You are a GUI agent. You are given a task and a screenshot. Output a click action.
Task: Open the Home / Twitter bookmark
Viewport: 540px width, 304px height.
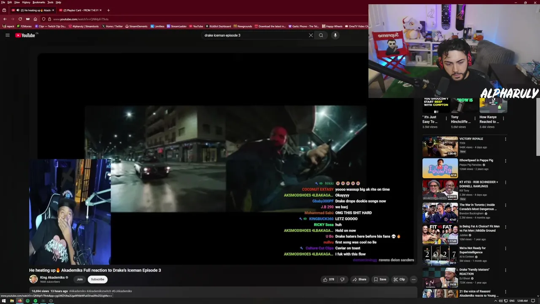point(112,26)
